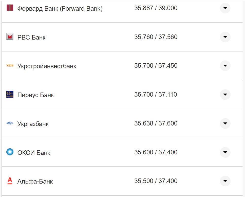
Task: Select the ОКСИ Банк name text
Action: point(34,153)
